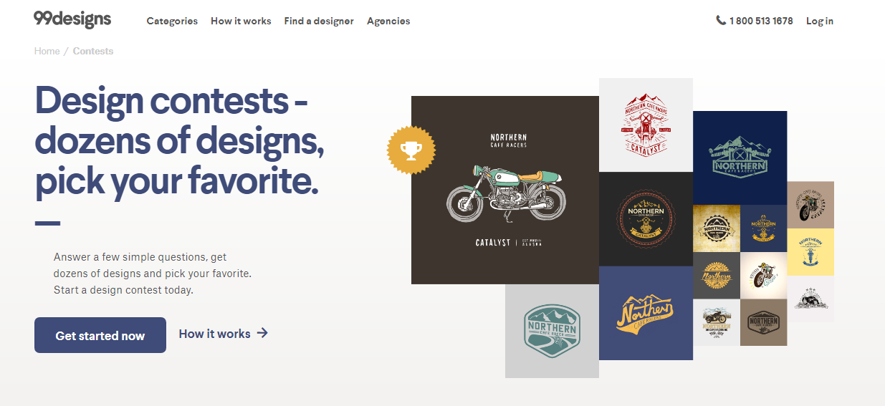
Task: Click How it works link beside button
Action: coord(214,334)
